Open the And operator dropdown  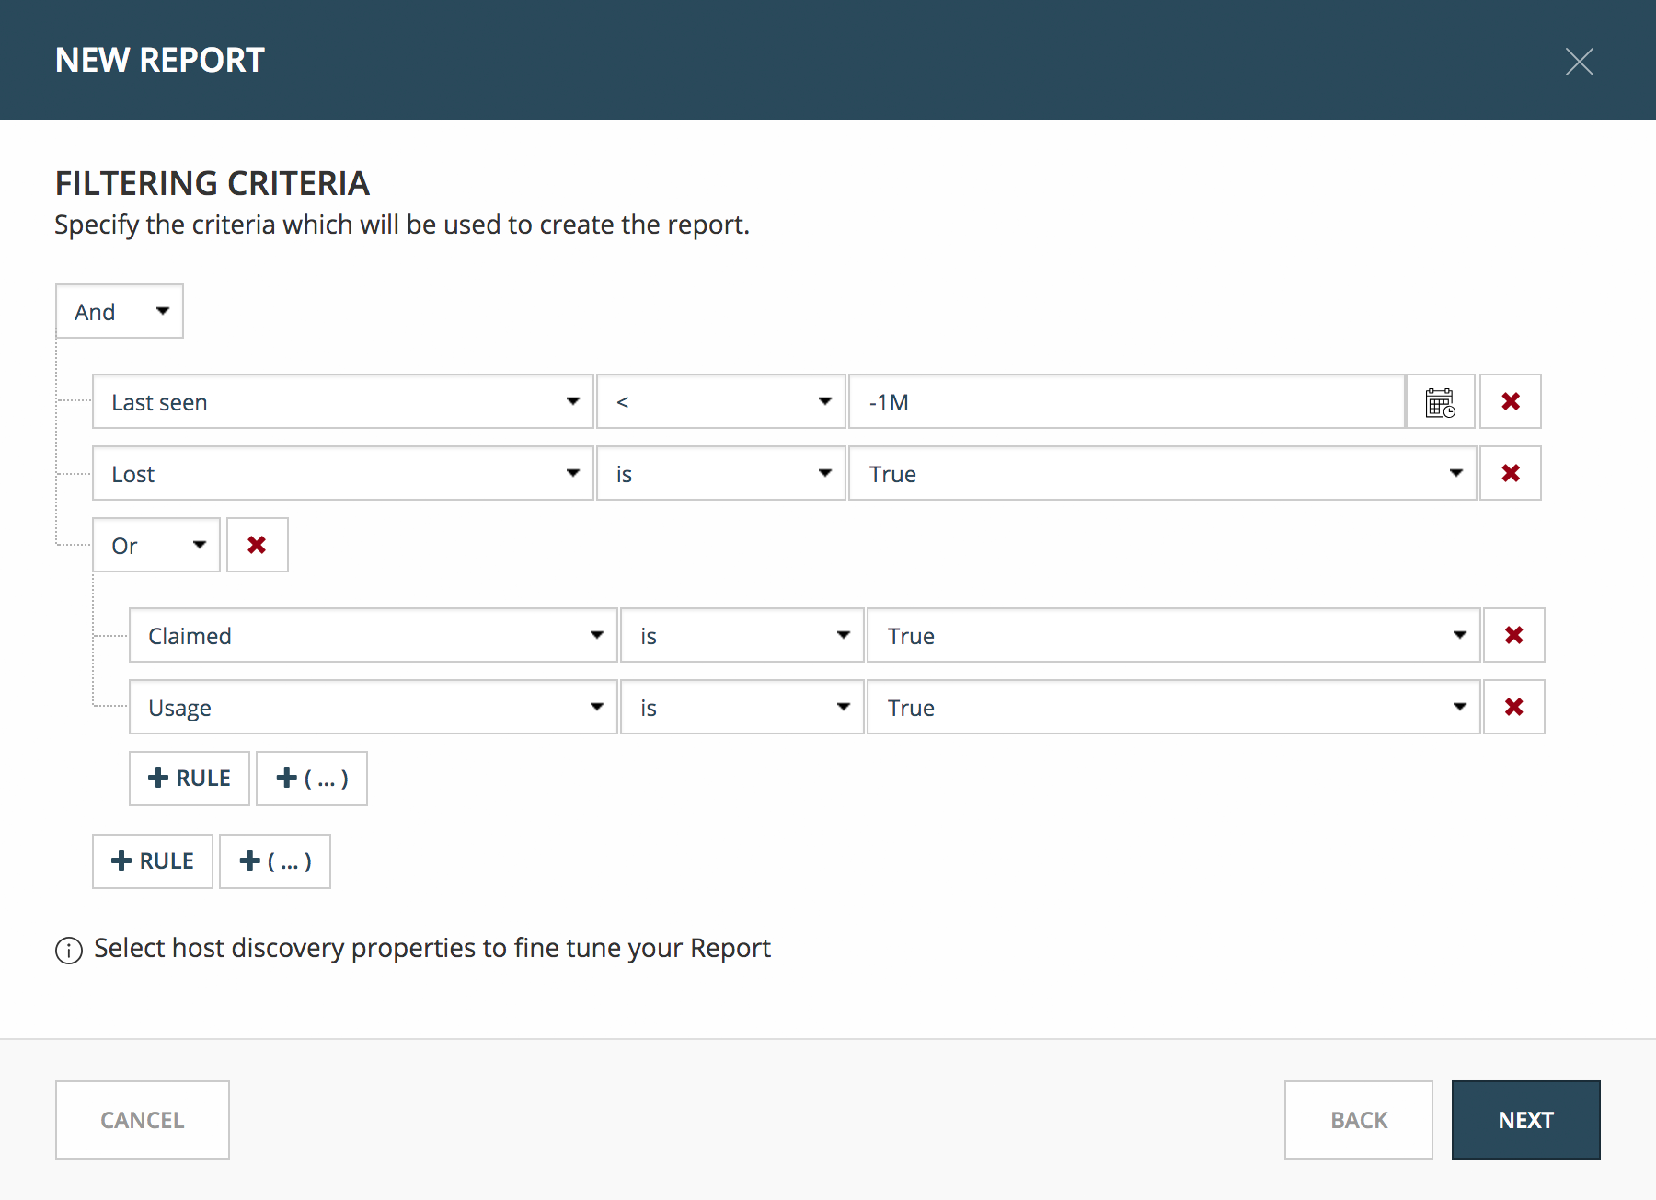[x=120, y=312]
